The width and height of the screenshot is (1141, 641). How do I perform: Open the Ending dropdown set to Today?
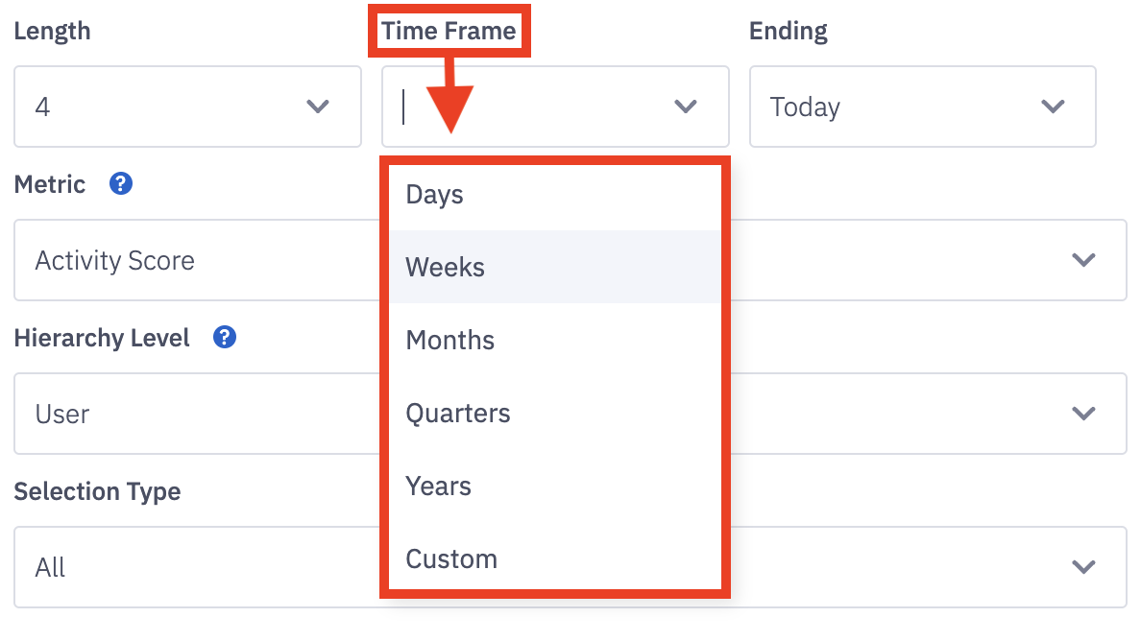coord(923,107)
